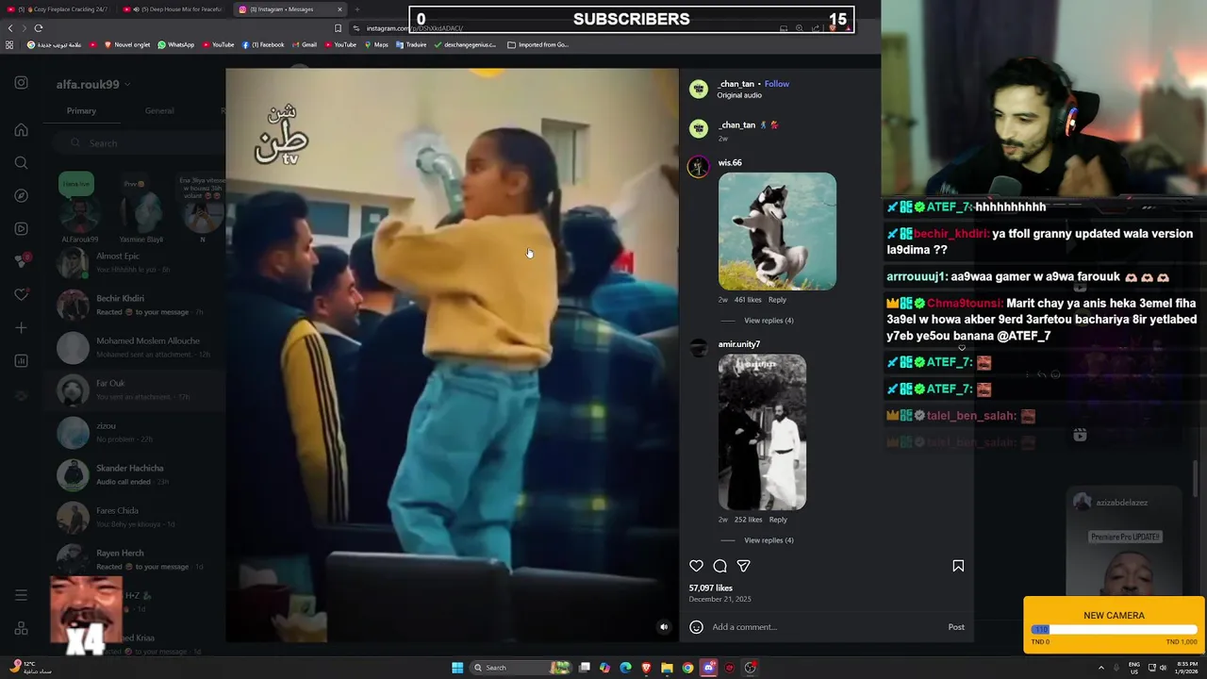Open Far Ouk conversation
Screen dimensions: 1207x679
137,389
